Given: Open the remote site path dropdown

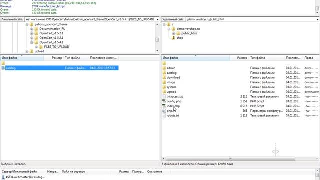Looking at the screenshot, I should pyautogui.click(x=318, y=19).
